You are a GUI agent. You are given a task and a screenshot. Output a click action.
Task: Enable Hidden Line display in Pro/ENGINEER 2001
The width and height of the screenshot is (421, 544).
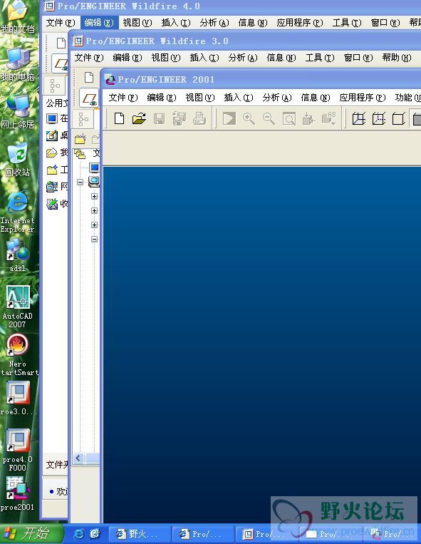pyautogui.click(x=379, y=118)
